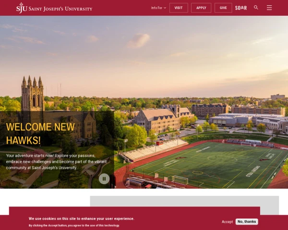The image size is (288, 230).
Task: Click the Saint Joseph's University logo
Action: point(54,8)
